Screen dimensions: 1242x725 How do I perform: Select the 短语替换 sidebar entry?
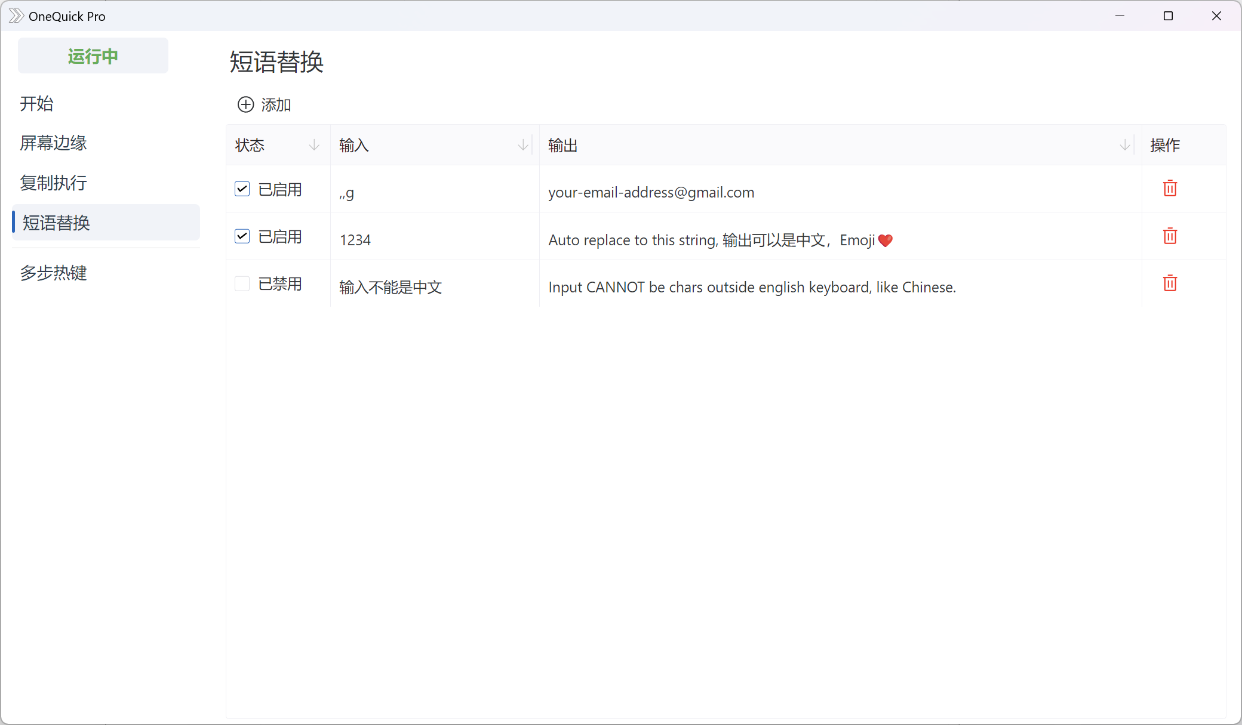[x=56, y=223]
